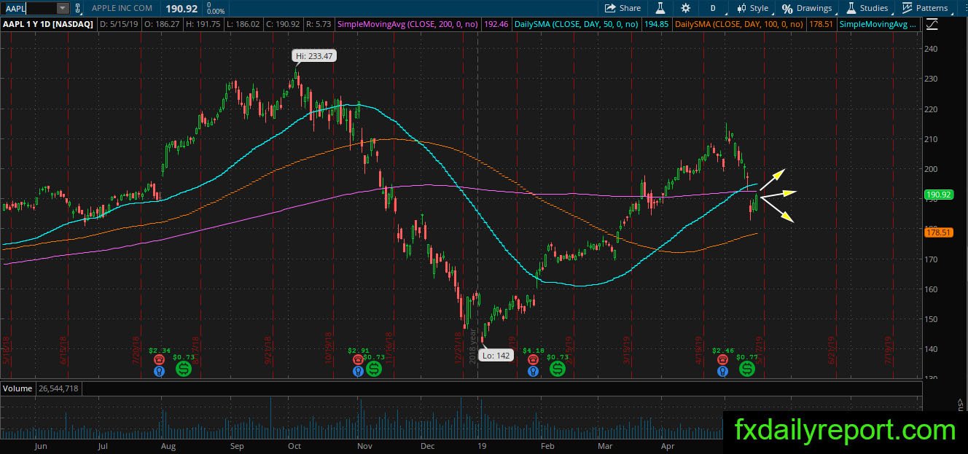Click the curve chart icon below Patterns

coord(932,24)
